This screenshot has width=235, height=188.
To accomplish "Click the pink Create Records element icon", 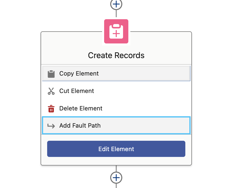I will tap(116, 31).
